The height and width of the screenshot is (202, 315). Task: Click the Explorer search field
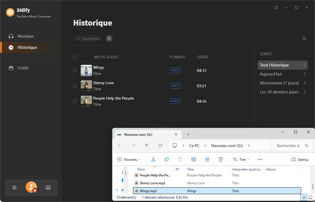[287, 145]
